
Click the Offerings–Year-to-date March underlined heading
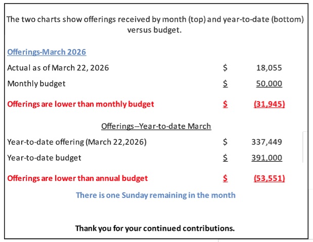click(156, 126)
